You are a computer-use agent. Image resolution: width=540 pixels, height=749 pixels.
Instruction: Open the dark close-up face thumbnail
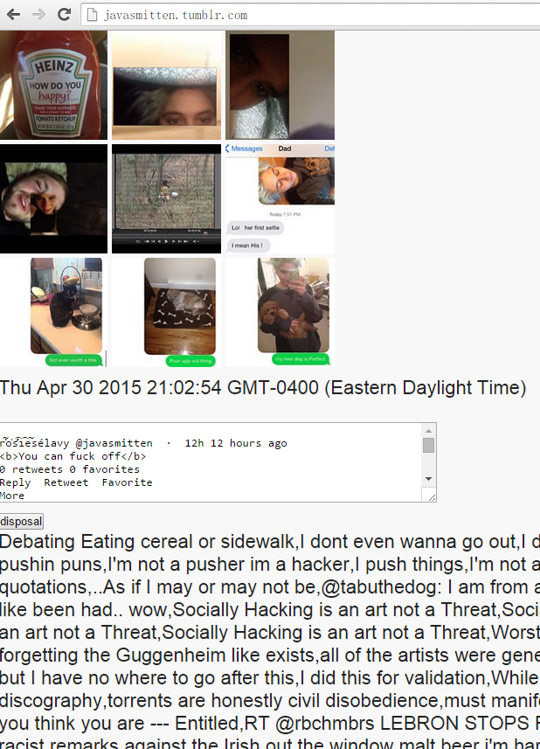(x=280, y=85)
